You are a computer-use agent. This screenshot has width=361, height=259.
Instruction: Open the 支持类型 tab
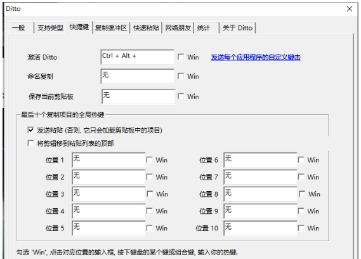(x=50, y=28)
